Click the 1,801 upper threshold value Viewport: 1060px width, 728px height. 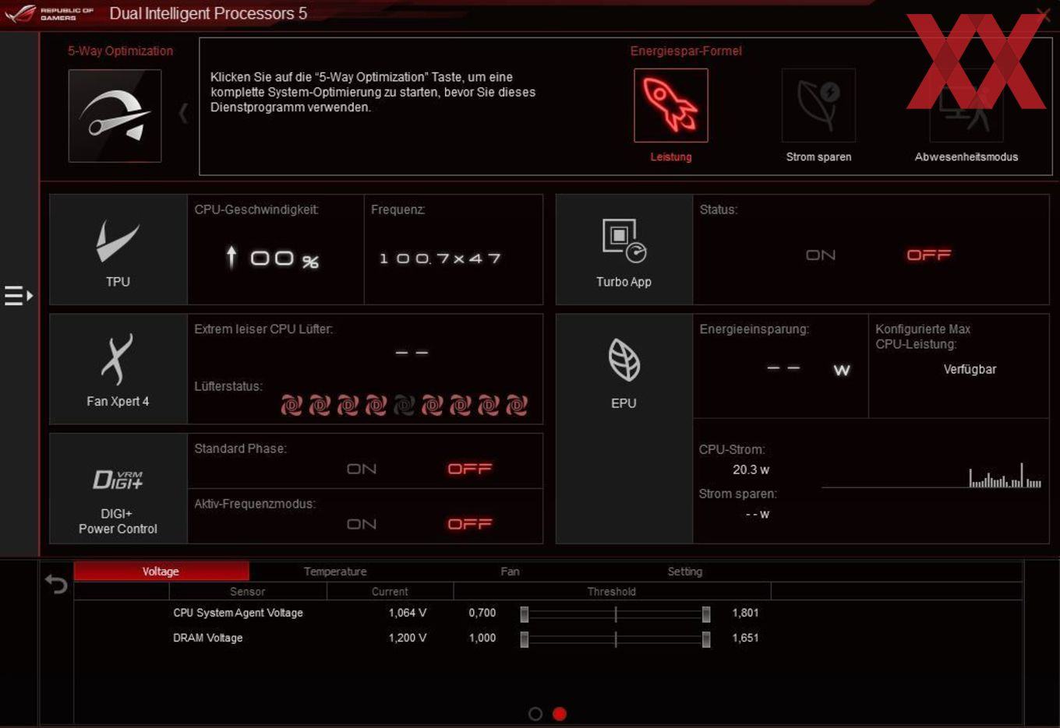point(745,613)
